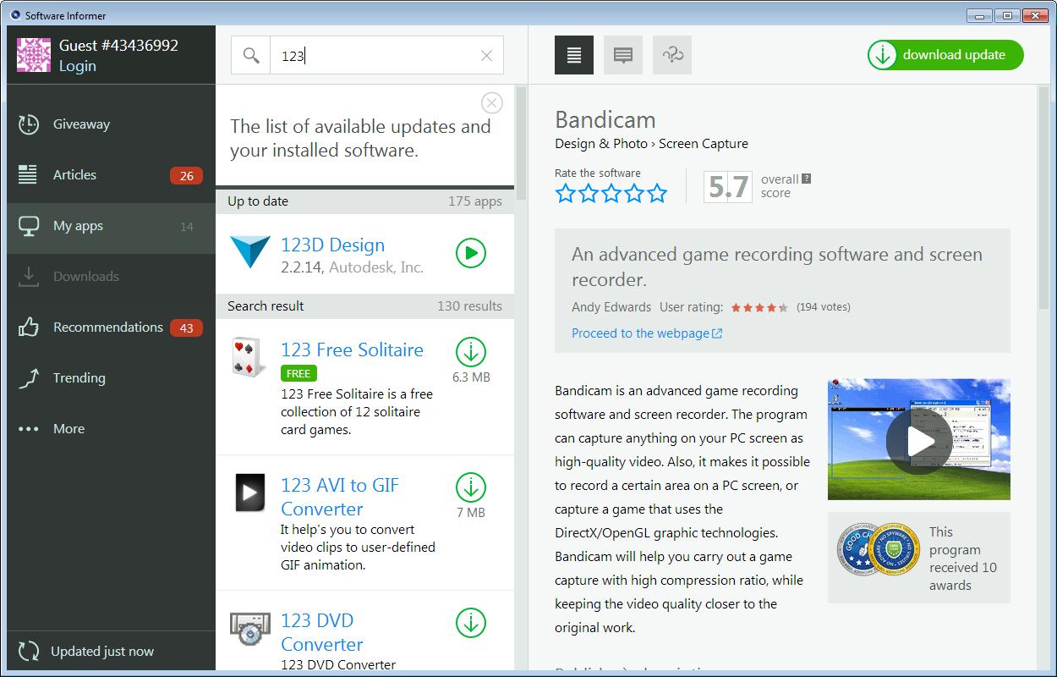The image size is (1057, 677).
Task: Rate Bandicam five stars
Action: [657, 194]
